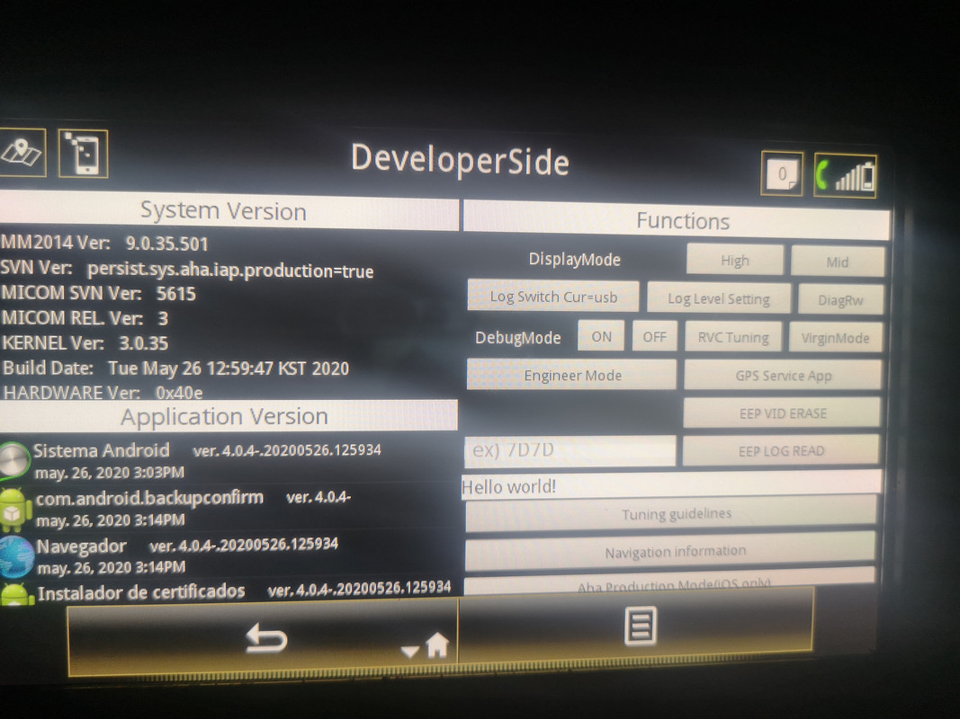Go to the home screen icon
This screenshot has height=719, width=960.
437,645
